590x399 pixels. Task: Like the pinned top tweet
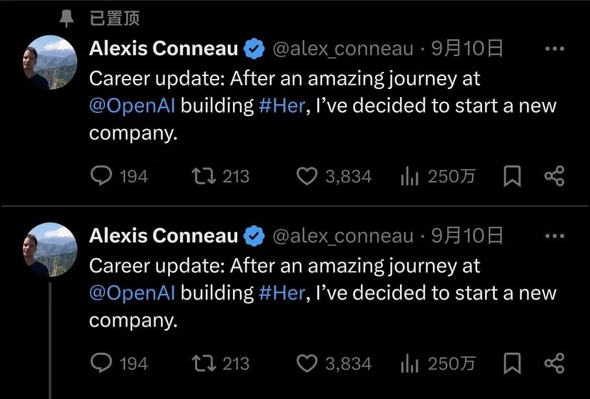[306, 176]
